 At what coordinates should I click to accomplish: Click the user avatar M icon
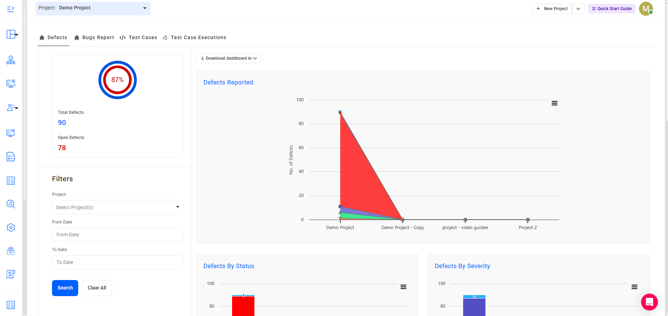coord(646,9)
